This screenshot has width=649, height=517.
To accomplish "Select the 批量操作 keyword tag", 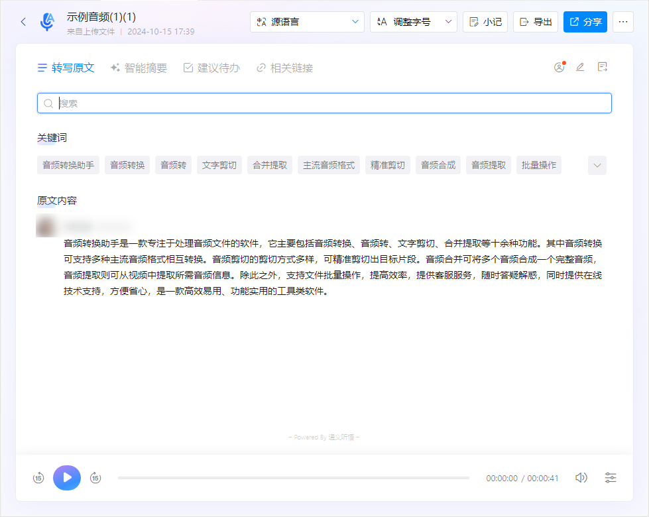I will coord(539,165).
